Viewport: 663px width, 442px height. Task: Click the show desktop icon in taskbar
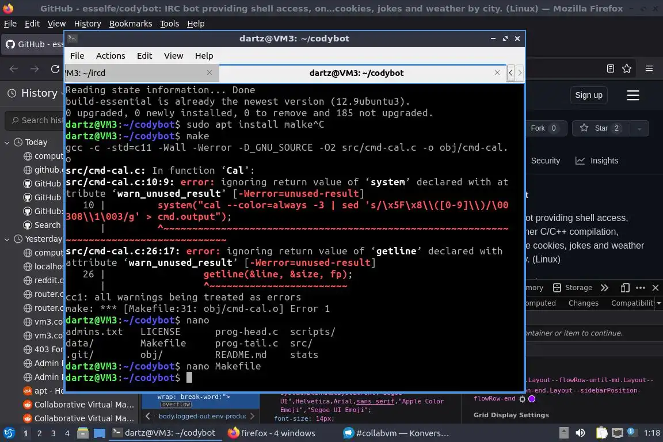click(100, 433)
